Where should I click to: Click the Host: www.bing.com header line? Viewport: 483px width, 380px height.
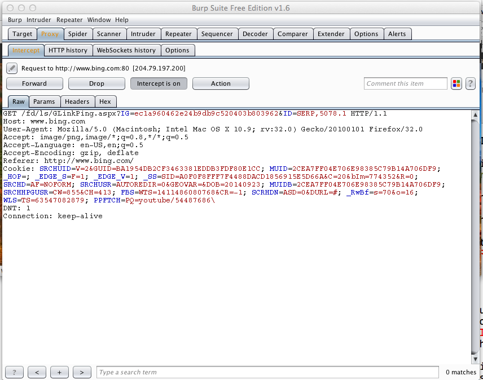tap(44, 122)
